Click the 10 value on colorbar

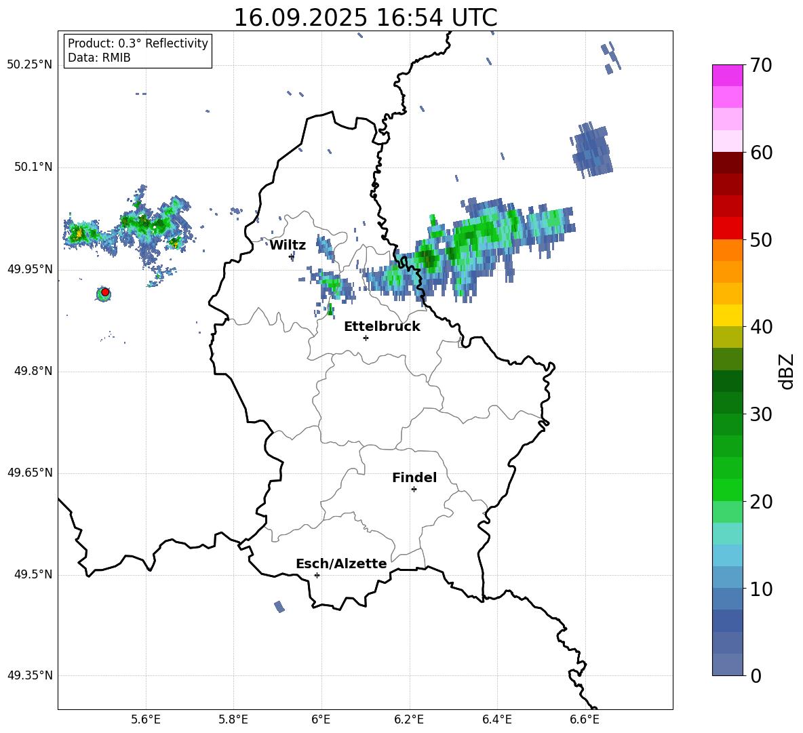[x=761, y=589]
